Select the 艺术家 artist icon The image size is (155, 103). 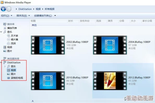coord(9,36)
